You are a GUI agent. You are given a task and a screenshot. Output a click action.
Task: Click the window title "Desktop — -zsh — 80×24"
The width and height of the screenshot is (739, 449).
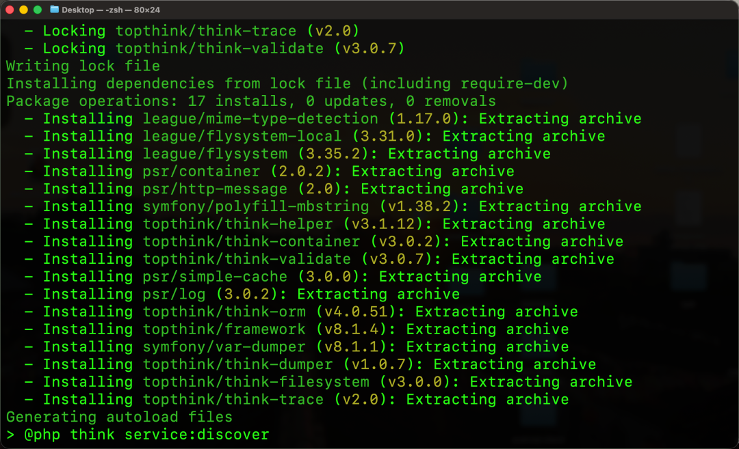[111, 10]
